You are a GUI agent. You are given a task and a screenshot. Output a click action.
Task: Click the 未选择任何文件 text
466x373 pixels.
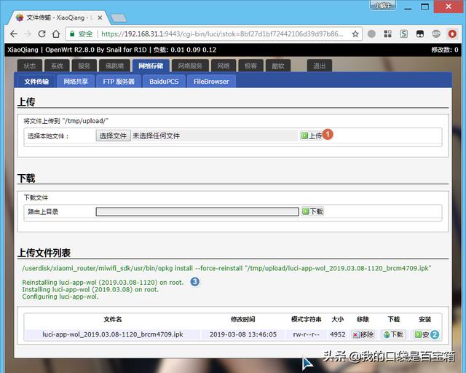point(156,136)
